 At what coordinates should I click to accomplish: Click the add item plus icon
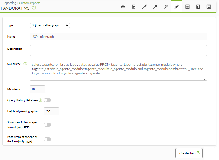click(x=134, y=7)
